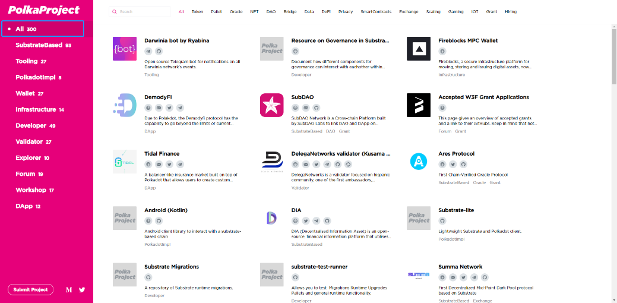Viewport: 617px width, 303px height.
Task: Choose the Validator sidebar category
Action: coord(33,141)
